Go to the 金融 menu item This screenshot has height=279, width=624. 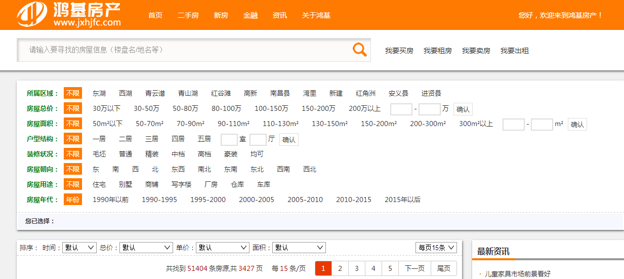[x=251, y=15]
